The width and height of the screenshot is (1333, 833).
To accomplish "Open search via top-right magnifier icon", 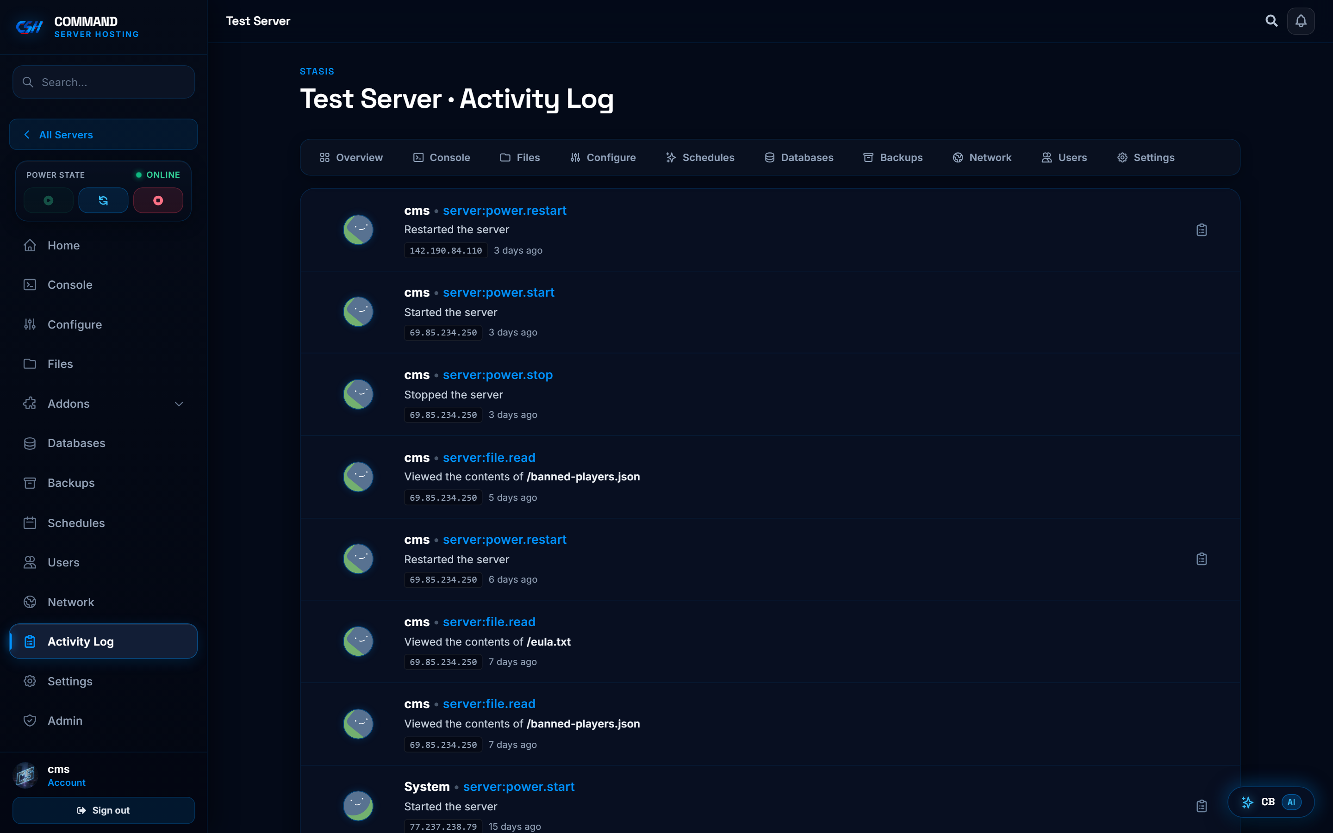I will tap(1271, 21).
